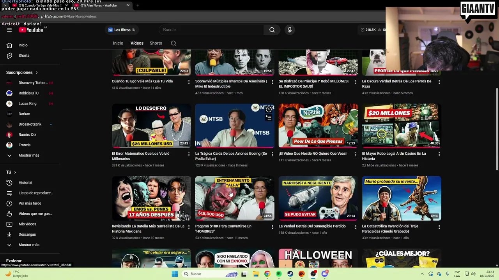Open the Los filtros extension button
This screenshot has width=499, height=280.
point(122,30)
